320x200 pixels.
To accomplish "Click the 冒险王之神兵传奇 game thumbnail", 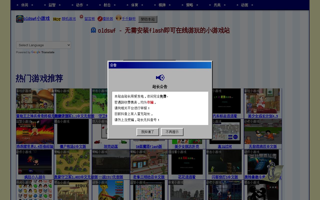I will pyautogui.click(x=35, y=101).
